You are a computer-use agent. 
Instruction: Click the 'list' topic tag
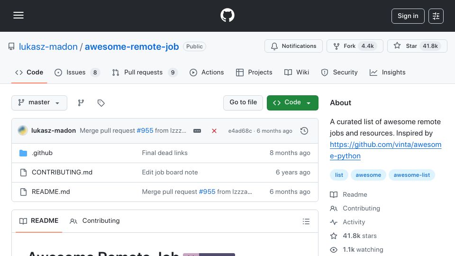[339, 175]
